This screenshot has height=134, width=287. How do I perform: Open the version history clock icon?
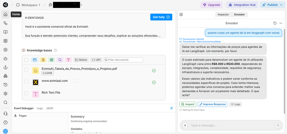point(6,85)
